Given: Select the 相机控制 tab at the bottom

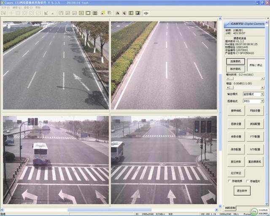Looking at the screenshot, I should click(x=230, y=208).
